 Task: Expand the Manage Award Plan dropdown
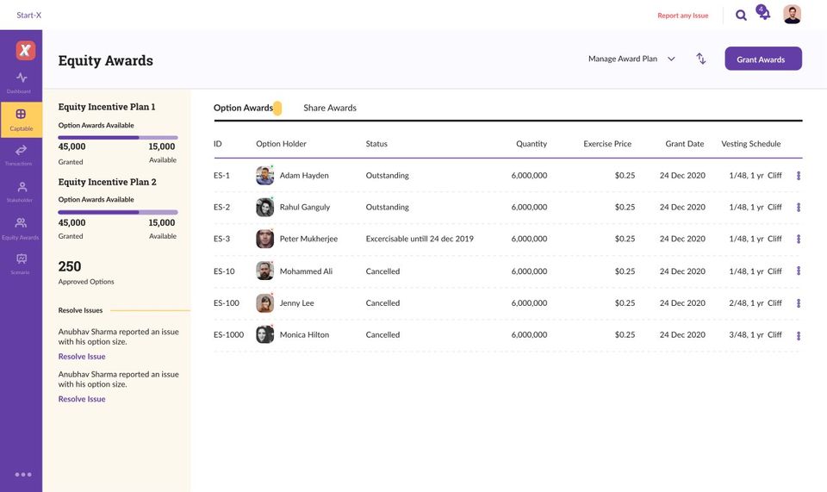tap(631, 59)
